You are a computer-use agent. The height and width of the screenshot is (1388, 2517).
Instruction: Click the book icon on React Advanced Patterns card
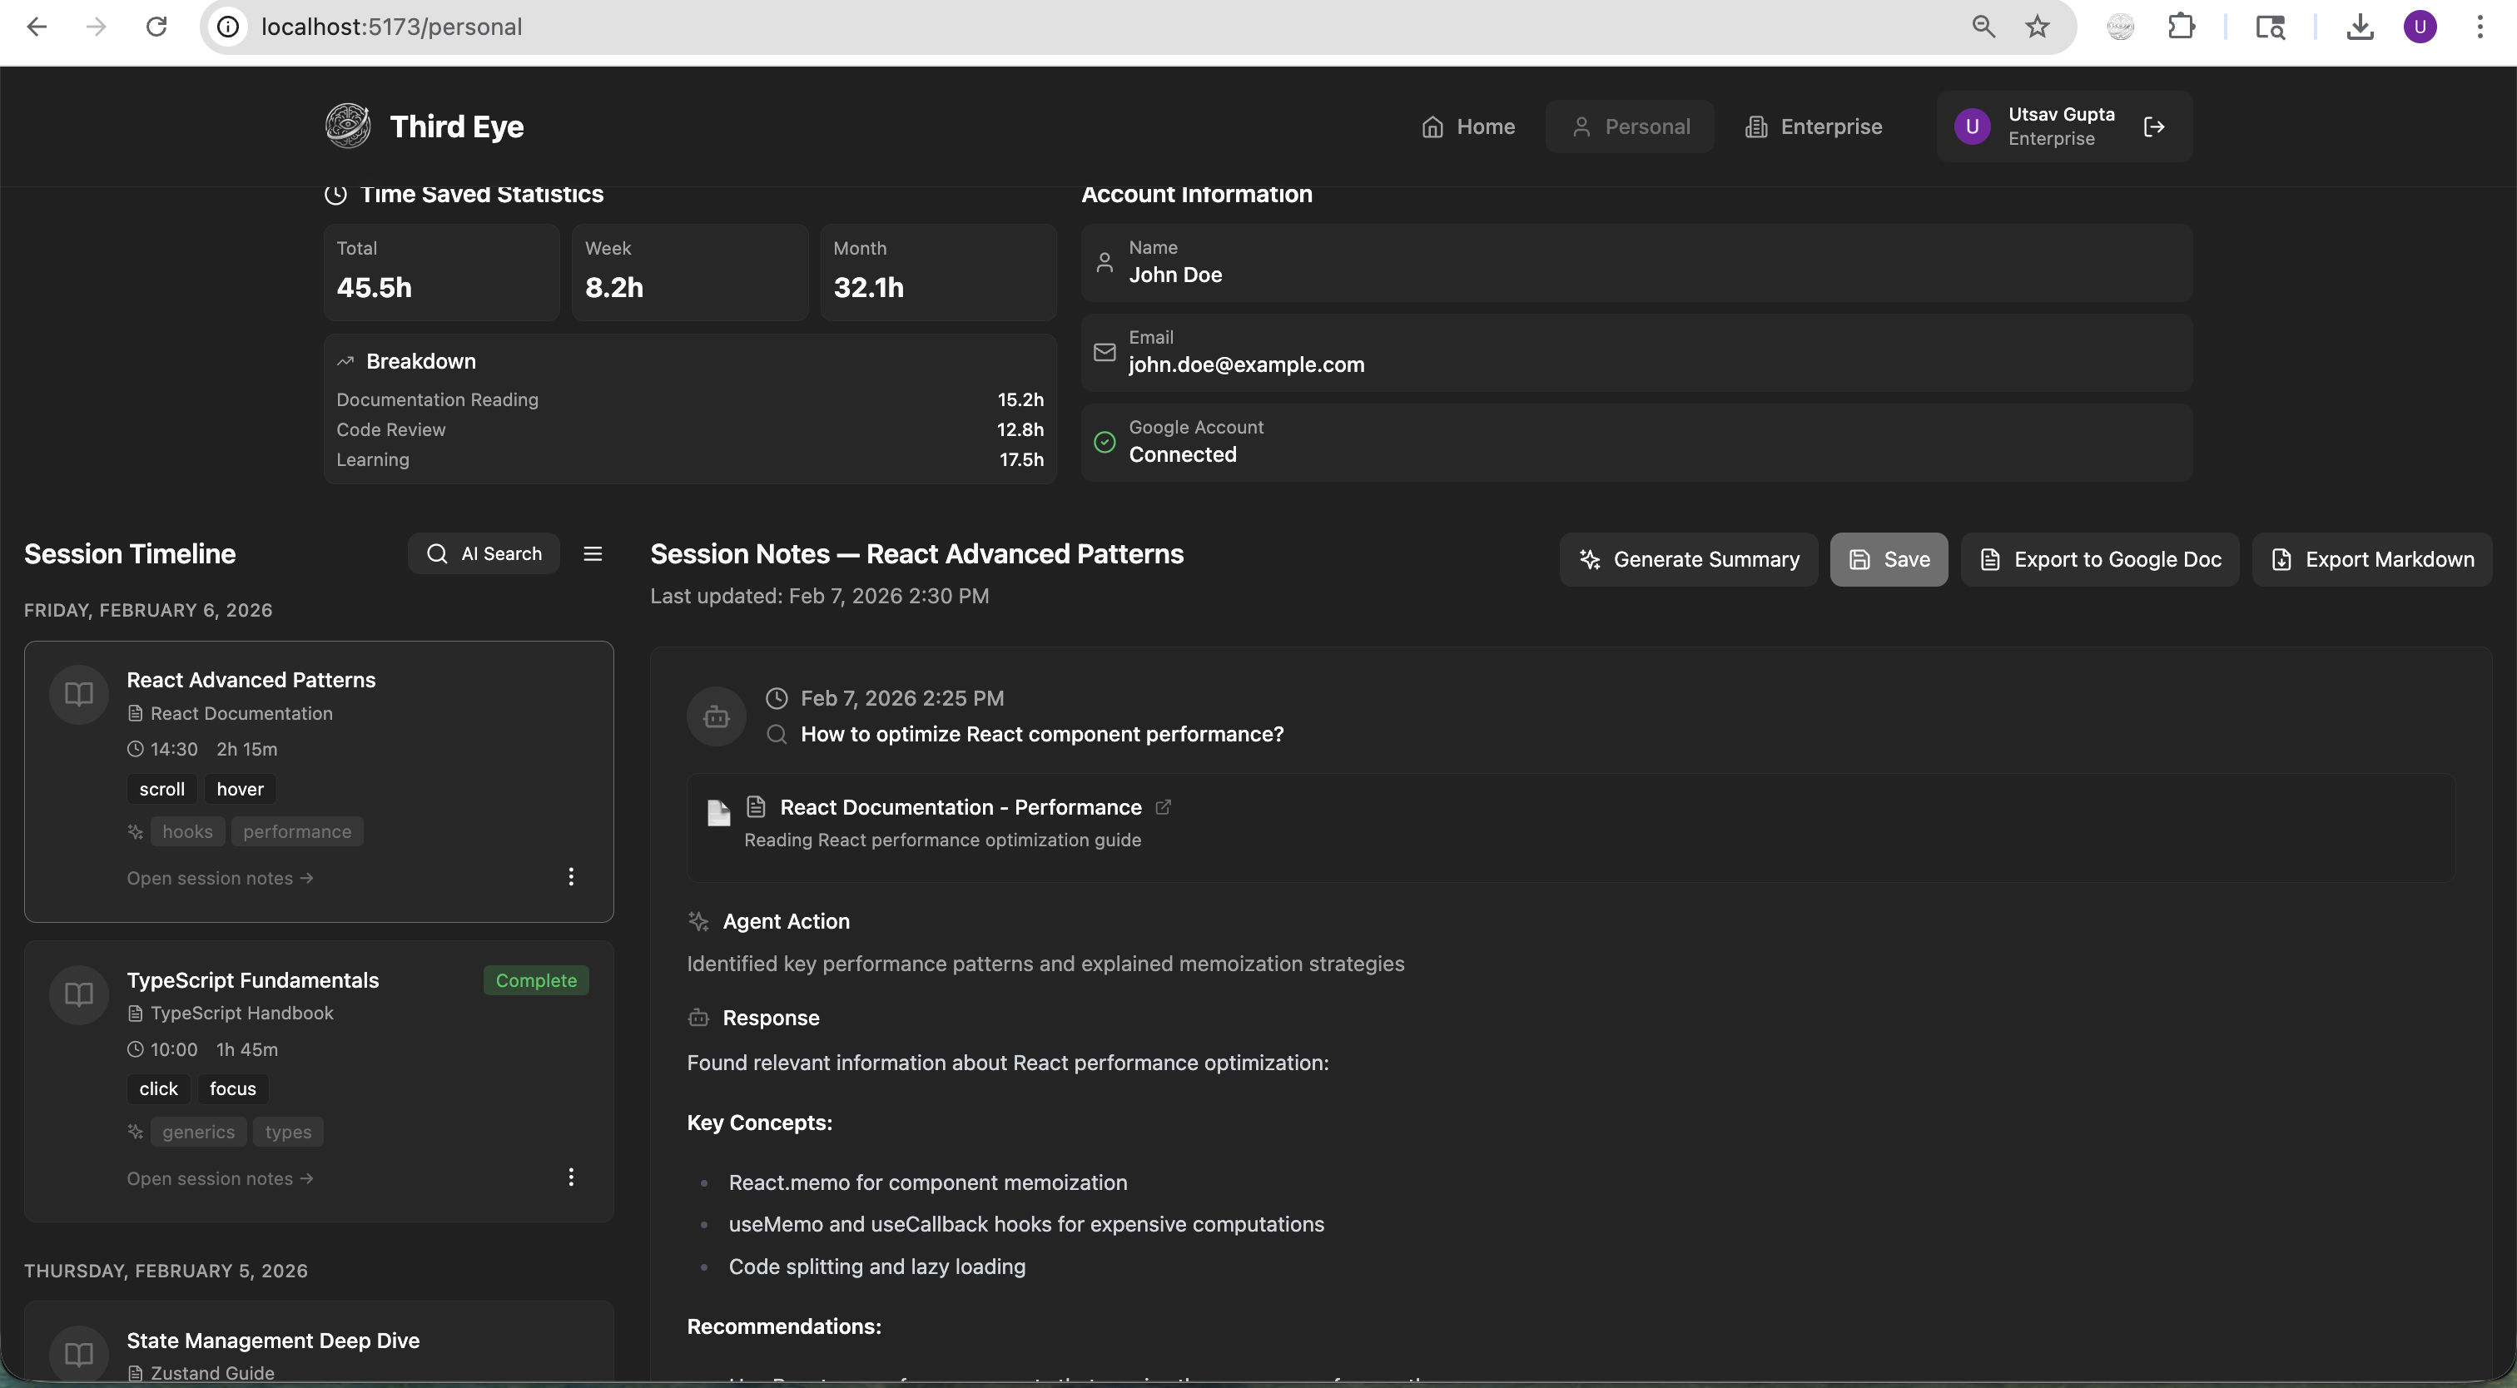click(x=79, y=695)
